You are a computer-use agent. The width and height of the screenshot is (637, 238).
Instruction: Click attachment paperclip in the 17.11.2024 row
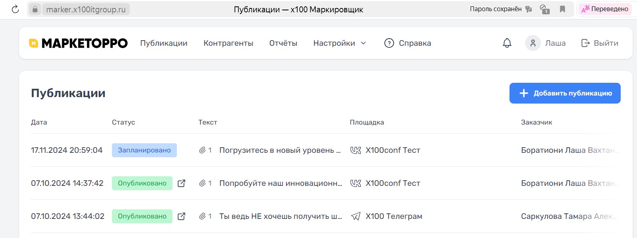pyautogui.click(x=202, y=150)
